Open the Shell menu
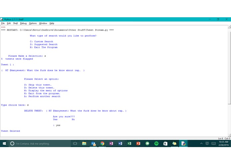The image size is (231, 164). pyautogui.click(x=15, y=23)
